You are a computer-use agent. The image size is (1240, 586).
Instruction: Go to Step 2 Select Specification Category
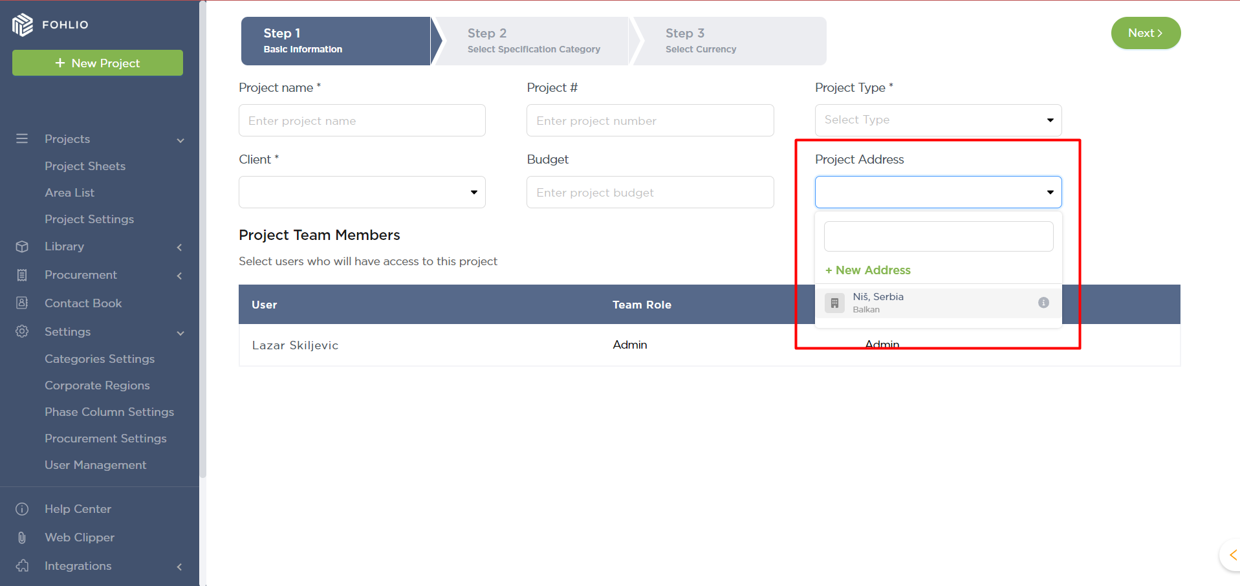coord(533,41)
